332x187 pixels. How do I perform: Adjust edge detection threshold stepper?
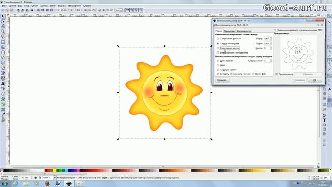[271, 44]
